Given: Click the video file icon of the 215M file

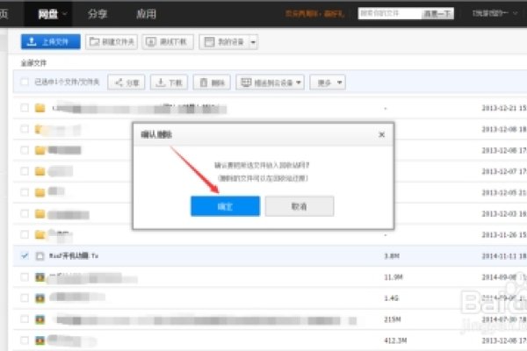Looking at the screenshot, I should click(40, 319).
